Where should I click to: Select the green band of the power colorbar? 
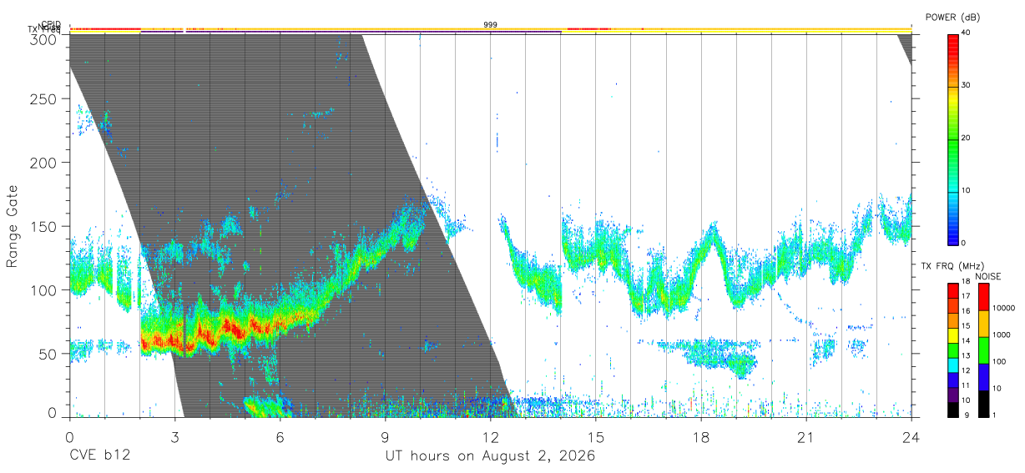tap(952, 139)
